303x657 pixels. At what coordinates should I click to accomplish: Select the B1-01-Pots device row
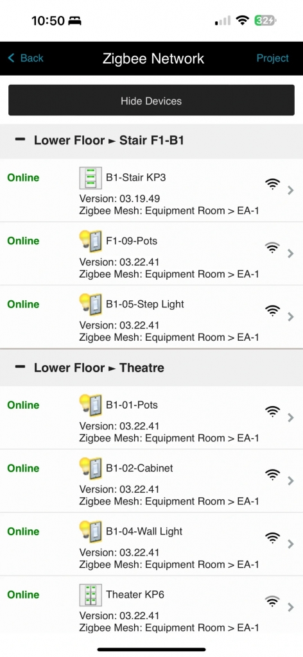(x=151, y=418)
